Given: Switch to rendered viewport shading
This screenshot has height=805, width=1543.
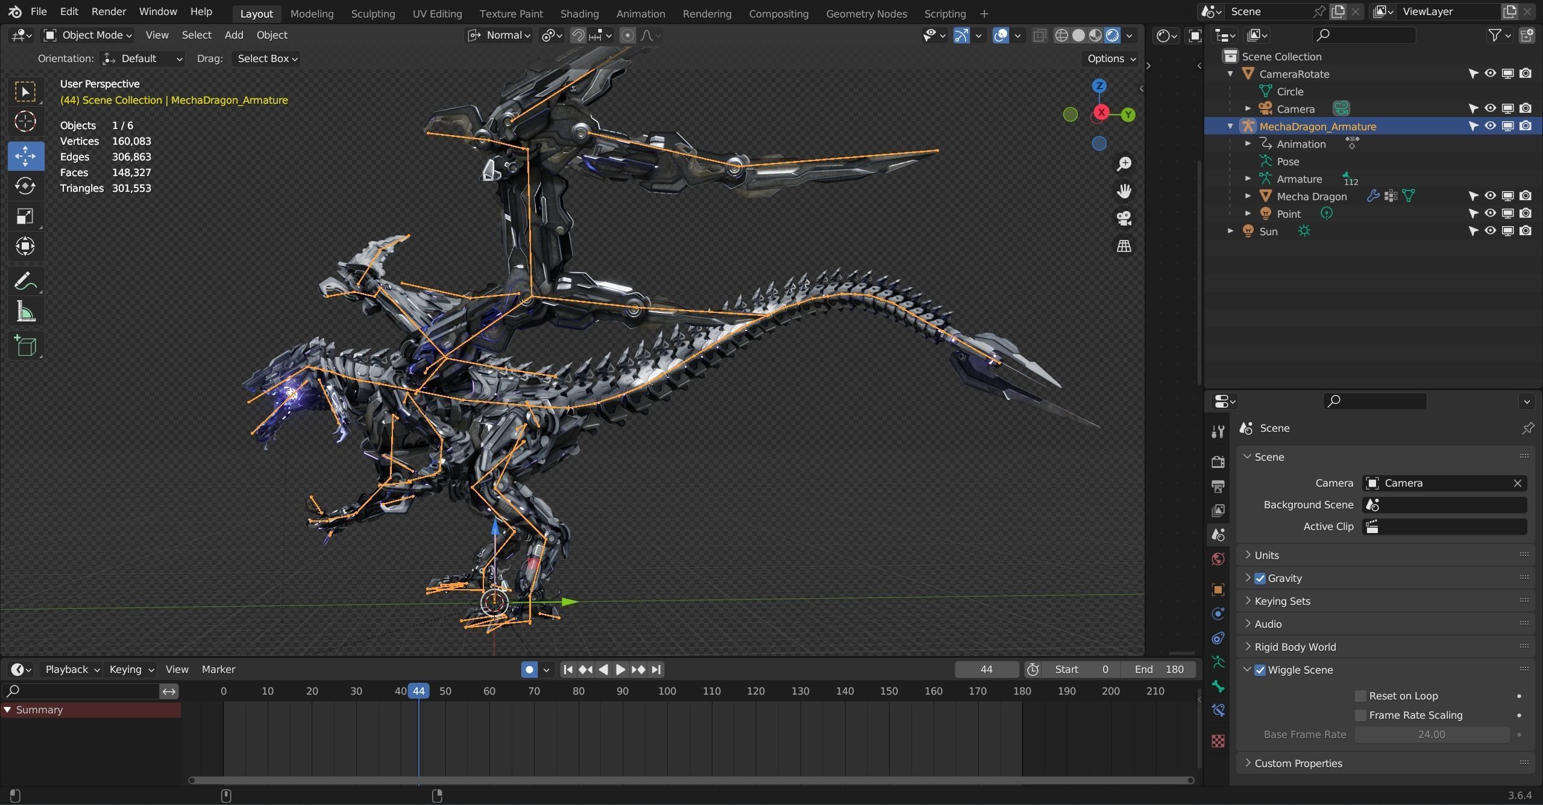Looking at the screenshot, I should click(1112, 36).
